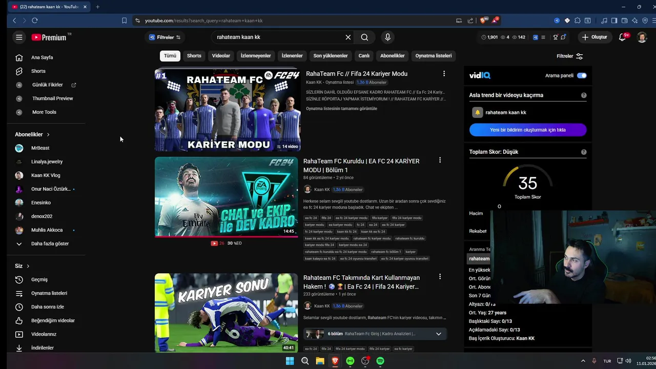Start voice search with the microphone

387,37
